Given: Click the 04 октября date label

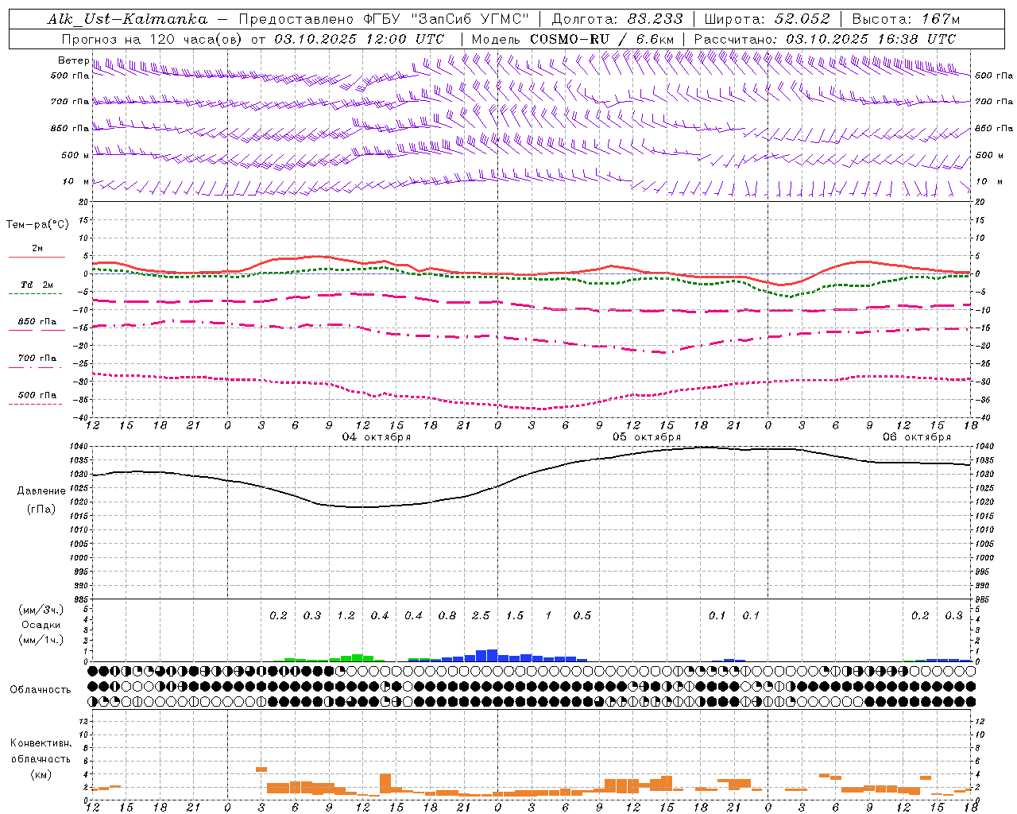Looking at the screenshot, I should pos(377,437).
